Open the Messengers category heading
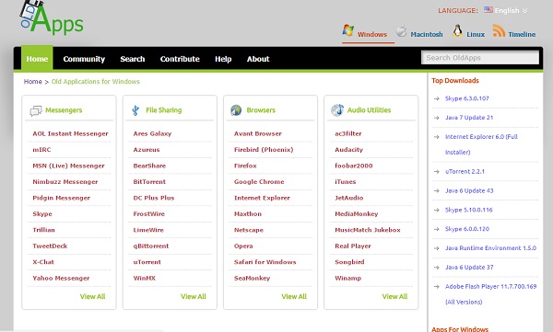 64,110
